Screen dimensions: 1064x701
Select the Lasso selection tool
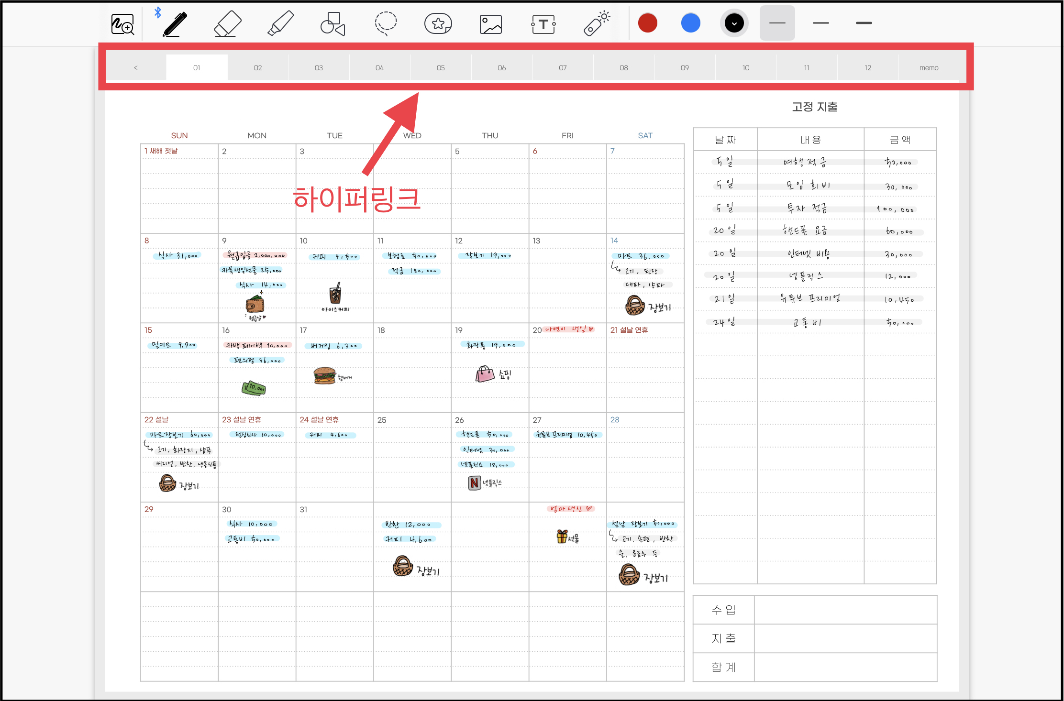386,24
